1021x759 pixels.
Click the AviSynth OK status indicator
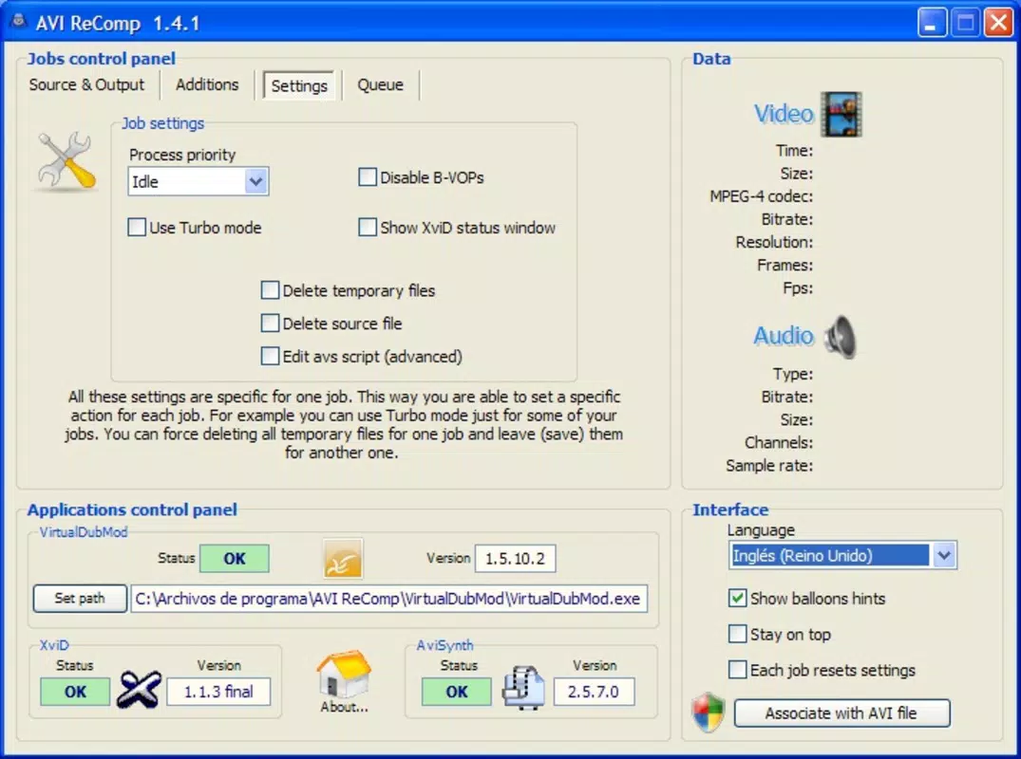point(457,692)
